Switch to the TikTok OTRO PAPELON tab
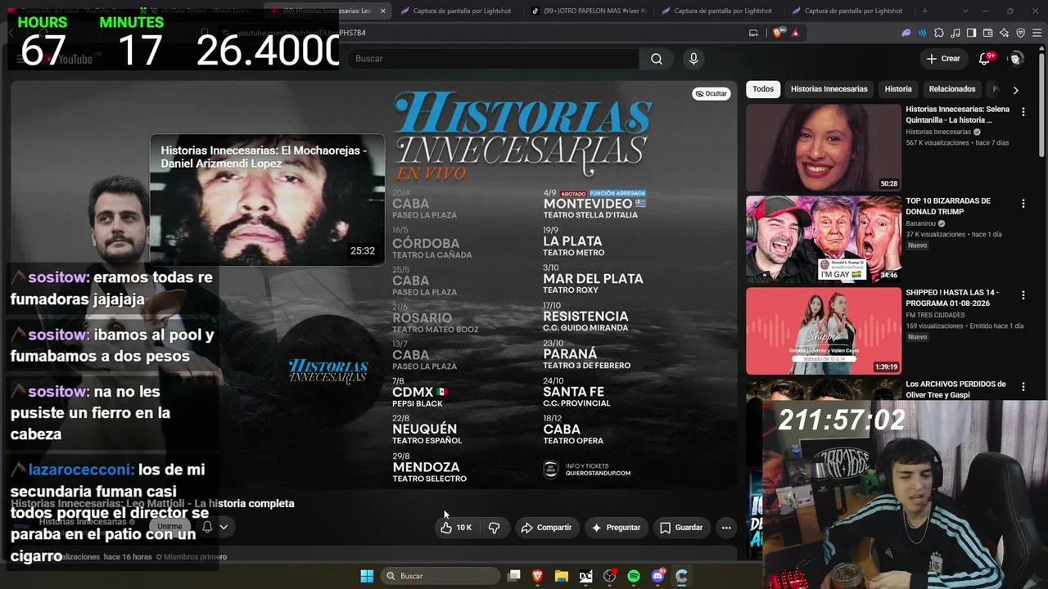 click(x=589, y=11)
